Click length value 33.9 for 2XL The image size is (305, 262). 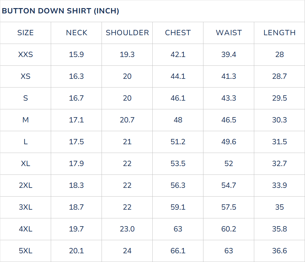point(279,185)
